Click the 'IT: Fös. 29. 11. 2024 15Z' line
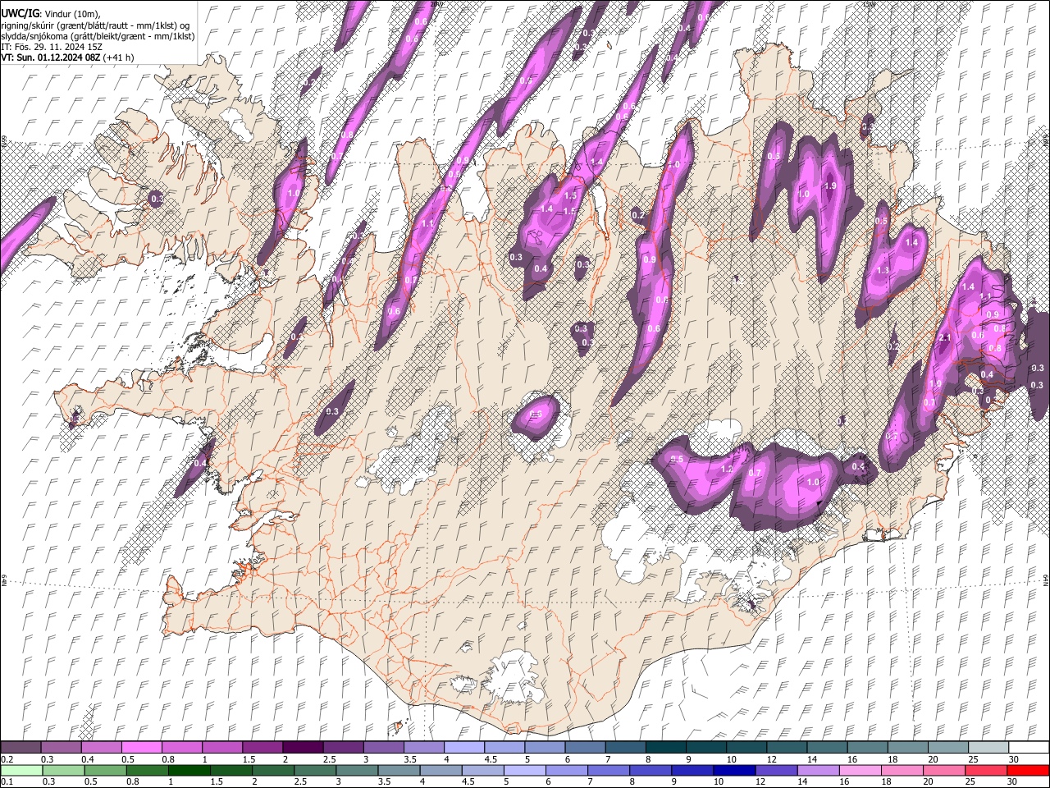 pyautogui.click(x=52, y=47)
